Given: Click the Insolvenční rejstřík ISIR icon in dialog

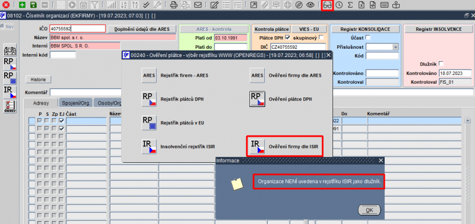Looking at the screenshot, I should click(x=149, y=147).
